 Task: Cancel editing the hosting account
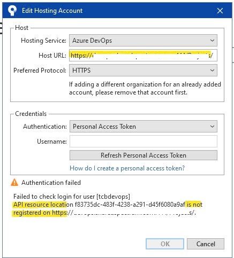coord(206,244)
